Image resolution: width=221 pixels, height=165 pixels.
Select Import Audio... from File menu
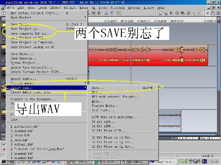tap(46, 79)
